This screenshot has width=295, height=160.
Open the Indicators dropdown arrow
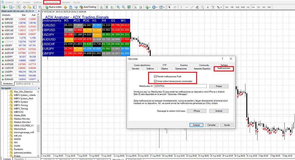click(150, 7)
